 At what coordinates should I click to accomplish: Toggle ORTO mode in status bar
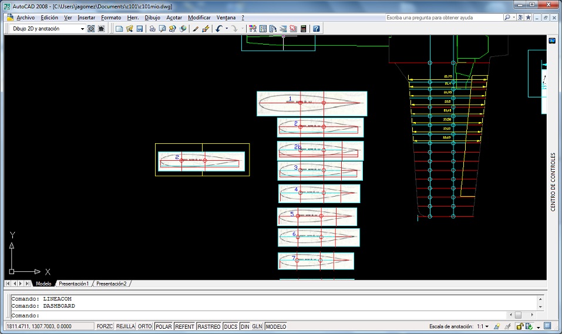(x=144, y=326)
